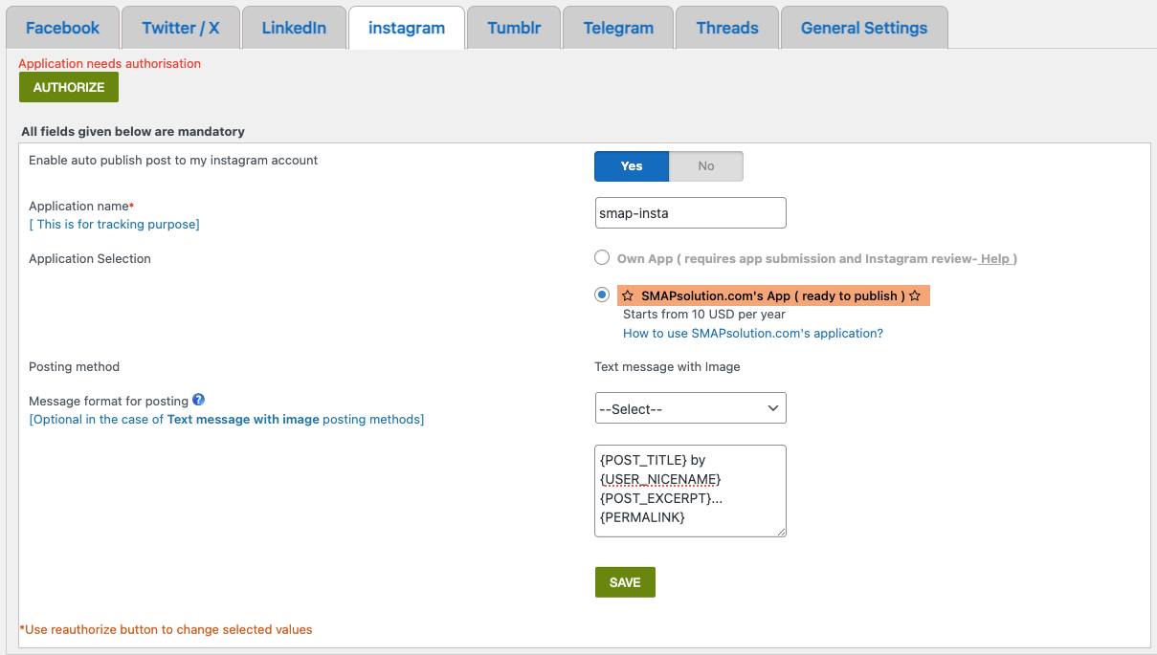This screenshot has height=655, width=1157.
Task: Open the message format Select dropdown
Action: point(690,408)
